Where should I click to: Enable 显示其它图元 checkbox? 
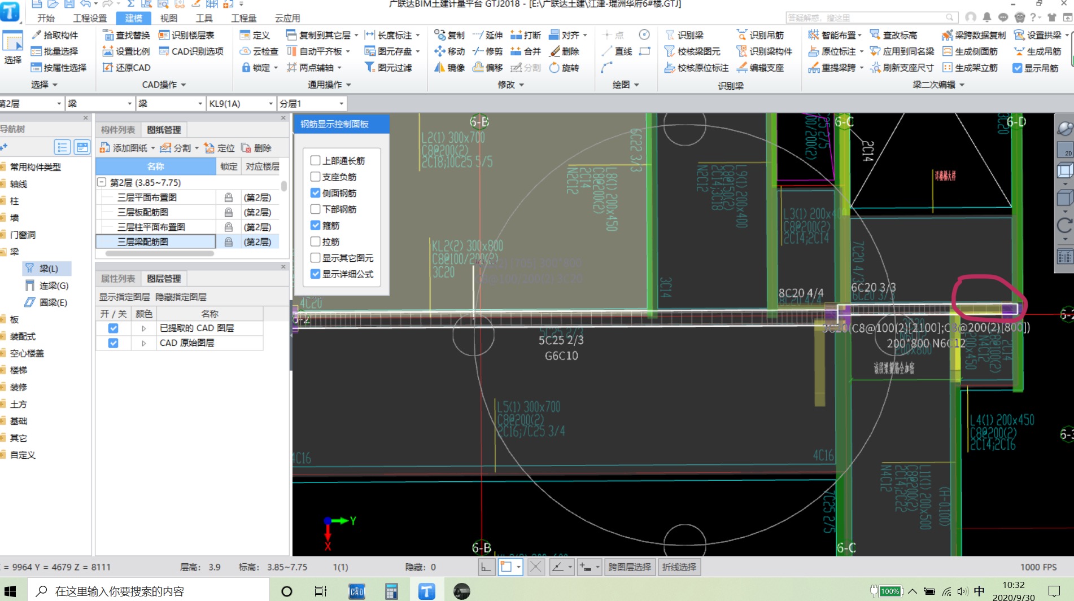pos(316,258)
